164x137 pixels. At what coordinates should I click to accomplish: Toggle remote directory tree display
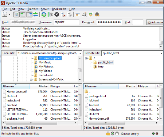tap(29, 14)
